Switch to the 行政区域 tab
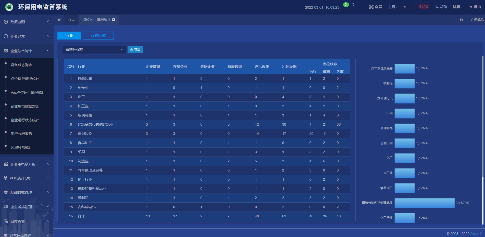 click(x=98, y=36)
